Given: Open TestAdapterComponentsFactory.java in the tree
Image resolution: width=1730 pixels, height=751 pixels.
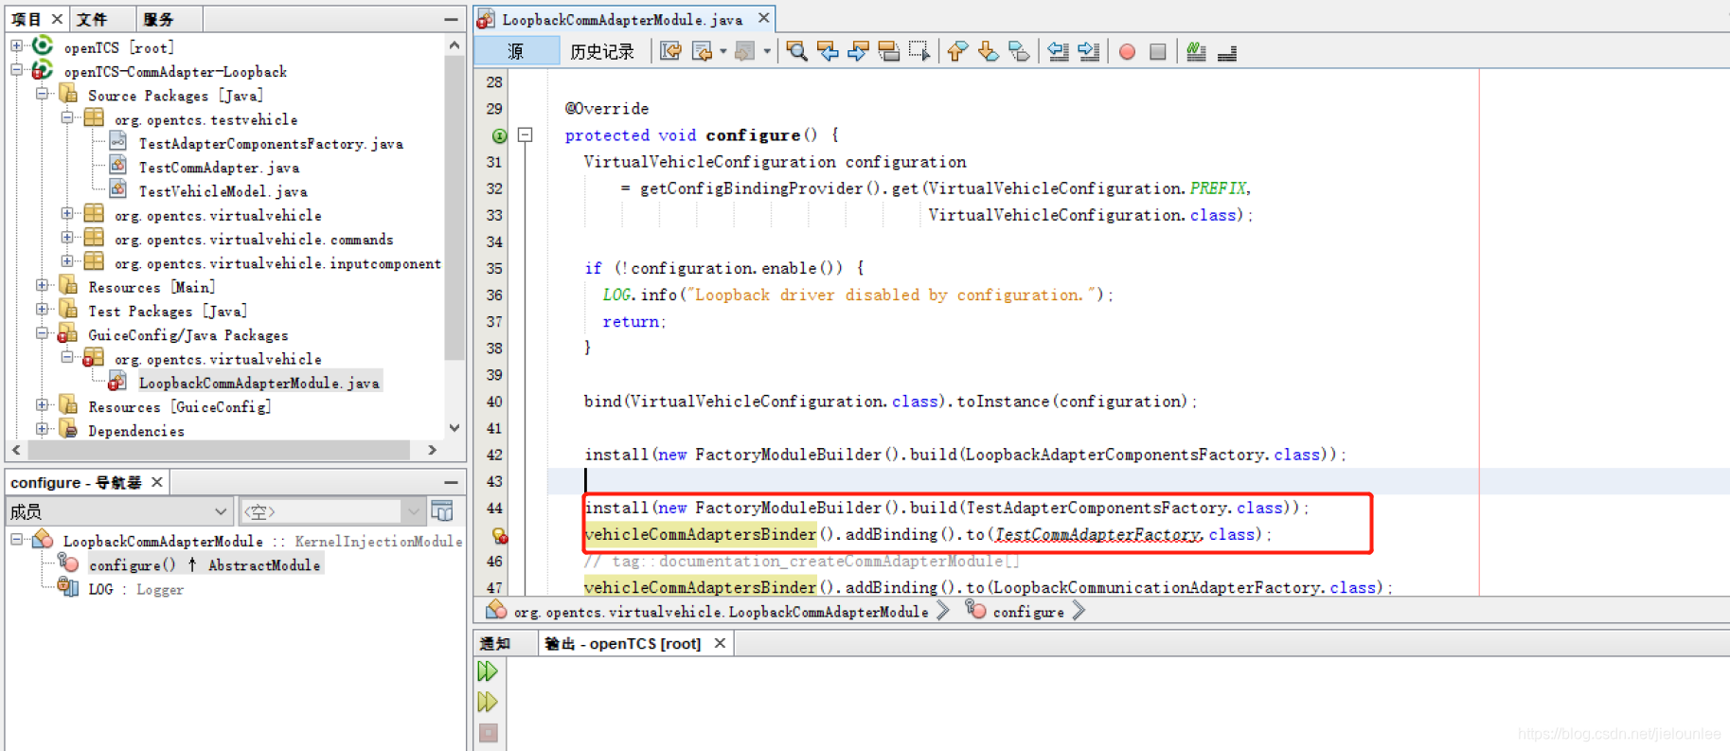Looking at the screenshot, I should (271, 144).
